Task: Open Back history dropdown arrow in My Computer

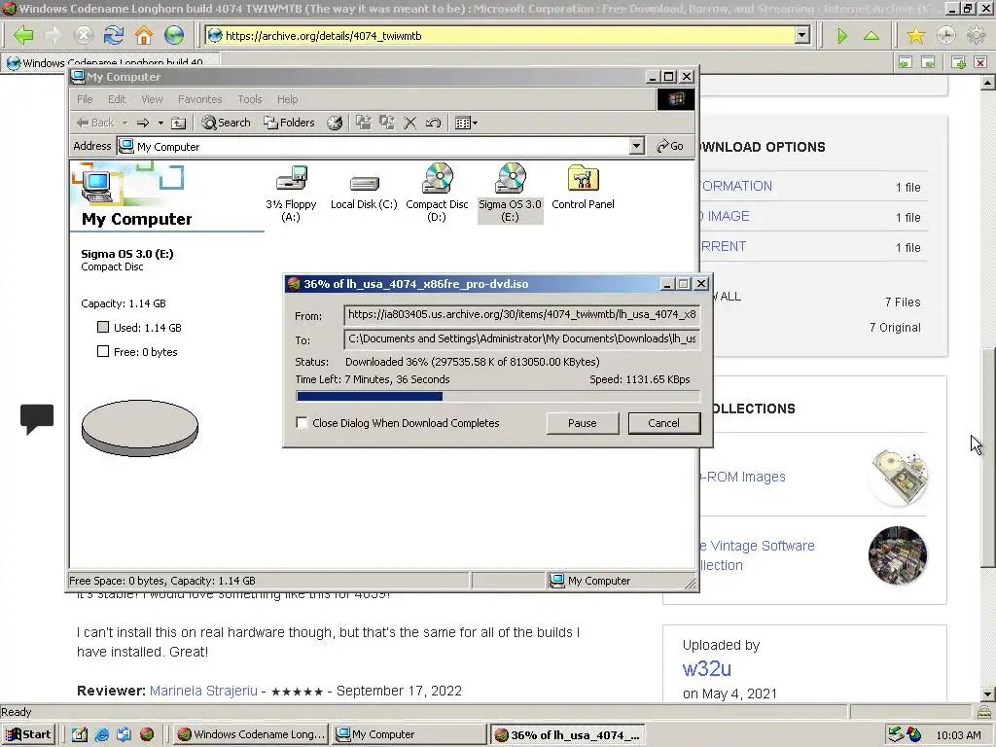Action: point(125,123)
